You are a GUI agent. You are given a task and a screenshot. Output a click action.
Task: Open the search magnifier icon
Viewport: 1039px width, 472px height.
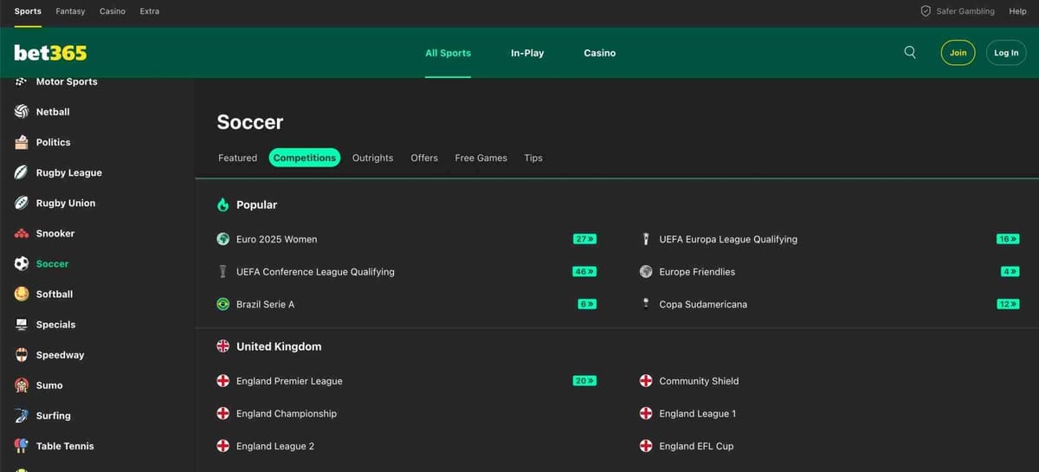910,52
